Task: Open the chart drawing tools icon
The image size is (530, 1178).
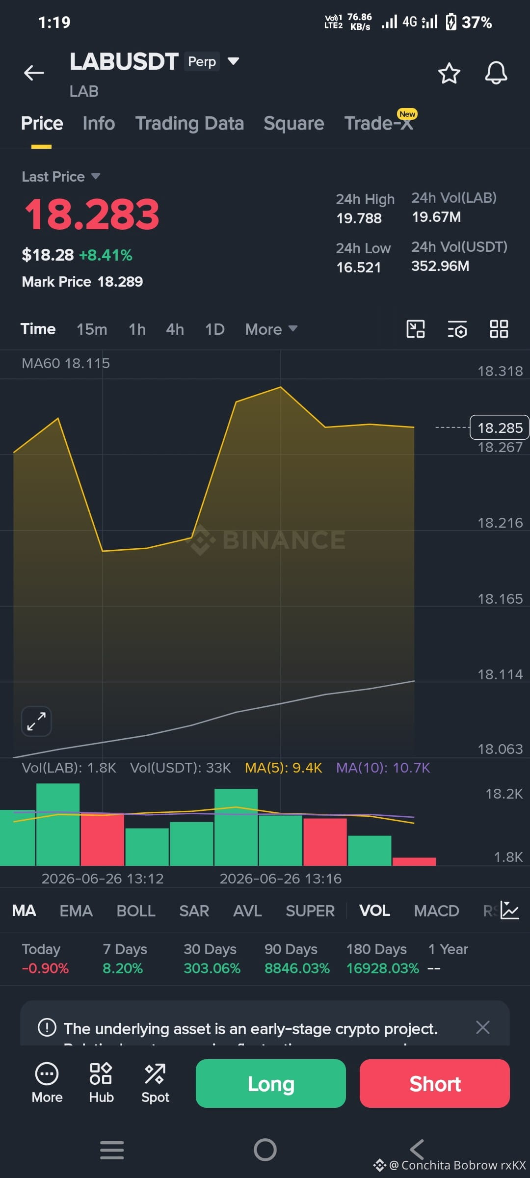Action: pos(416,329)
